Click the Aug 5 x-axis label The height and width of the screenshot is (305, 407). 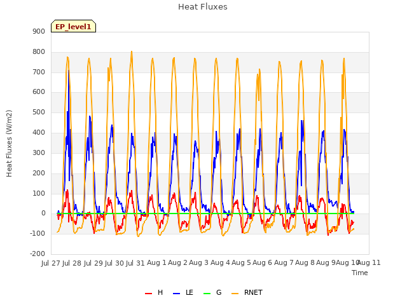point(241,262)
